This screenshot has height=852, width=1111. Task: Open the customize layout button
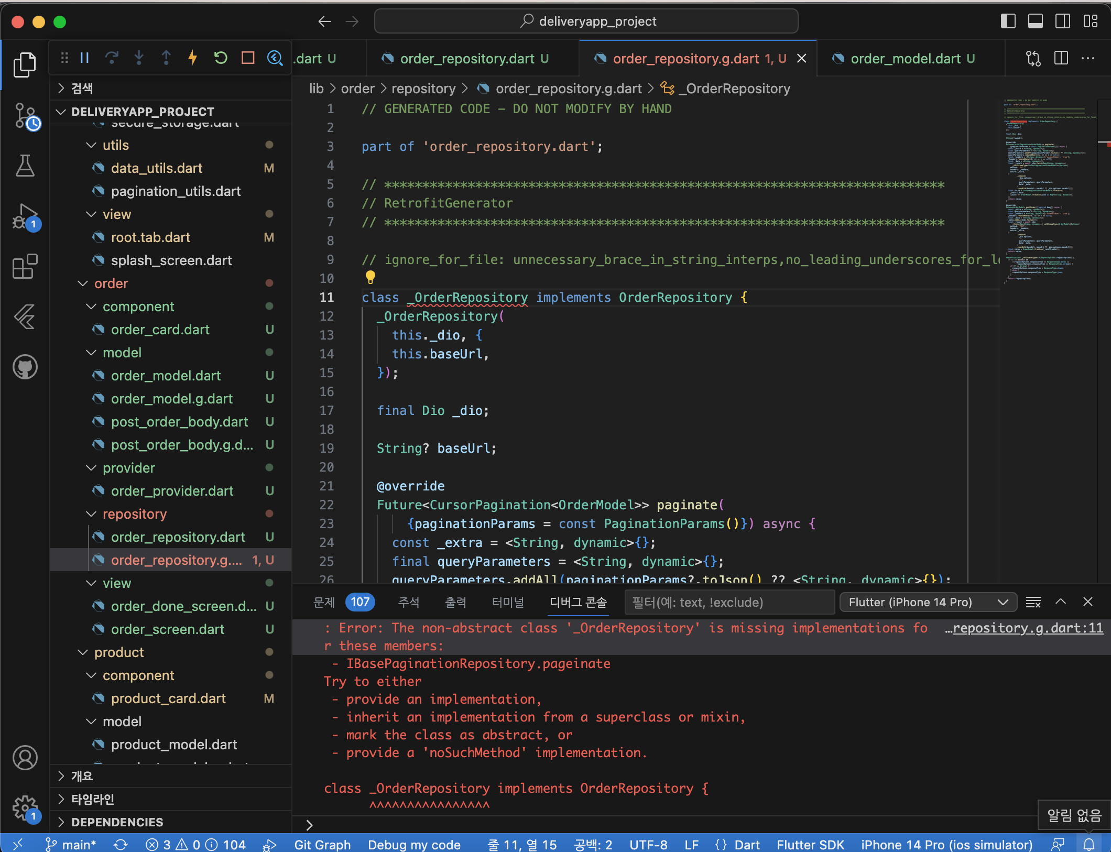tap(1091, 21)
